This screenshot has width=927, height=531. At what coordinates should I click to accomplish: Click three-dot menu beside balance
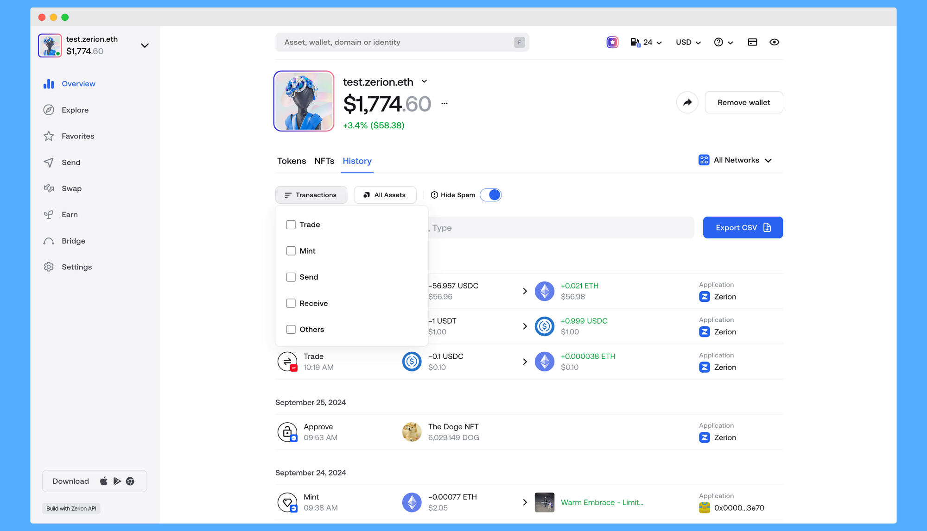444,103
